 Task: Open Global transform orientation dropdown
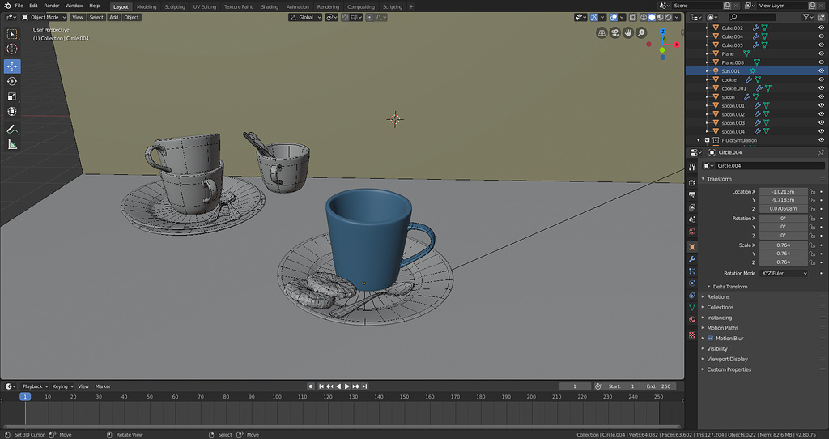pyautogui.click(x=305, y=18)
